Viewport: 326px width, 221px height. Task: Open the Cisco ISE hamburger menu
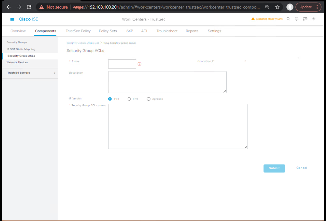pyautogui.click(x=12, y=19)
